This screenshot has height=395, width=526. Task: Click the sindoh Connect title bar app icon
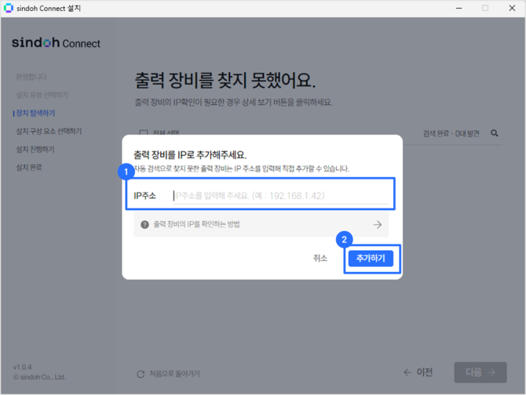pos(8,8)
